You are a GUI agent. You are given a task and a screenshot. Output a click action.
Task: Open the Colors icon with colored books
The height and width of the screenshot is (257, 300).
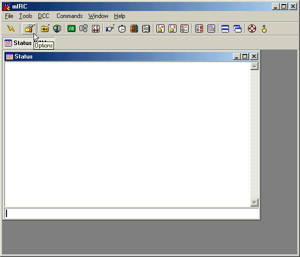134,28
